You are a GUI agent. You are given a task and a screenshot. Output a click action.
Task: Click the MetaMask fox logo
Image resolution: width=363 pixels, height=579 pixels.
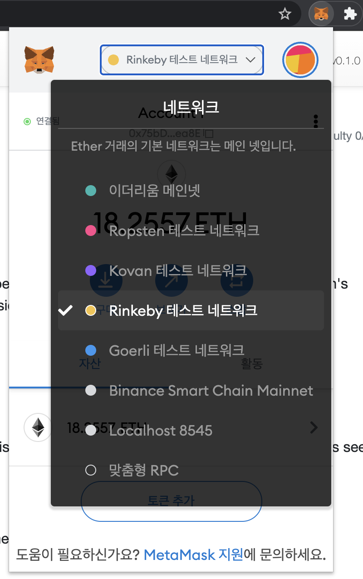(x=40, y=59)
